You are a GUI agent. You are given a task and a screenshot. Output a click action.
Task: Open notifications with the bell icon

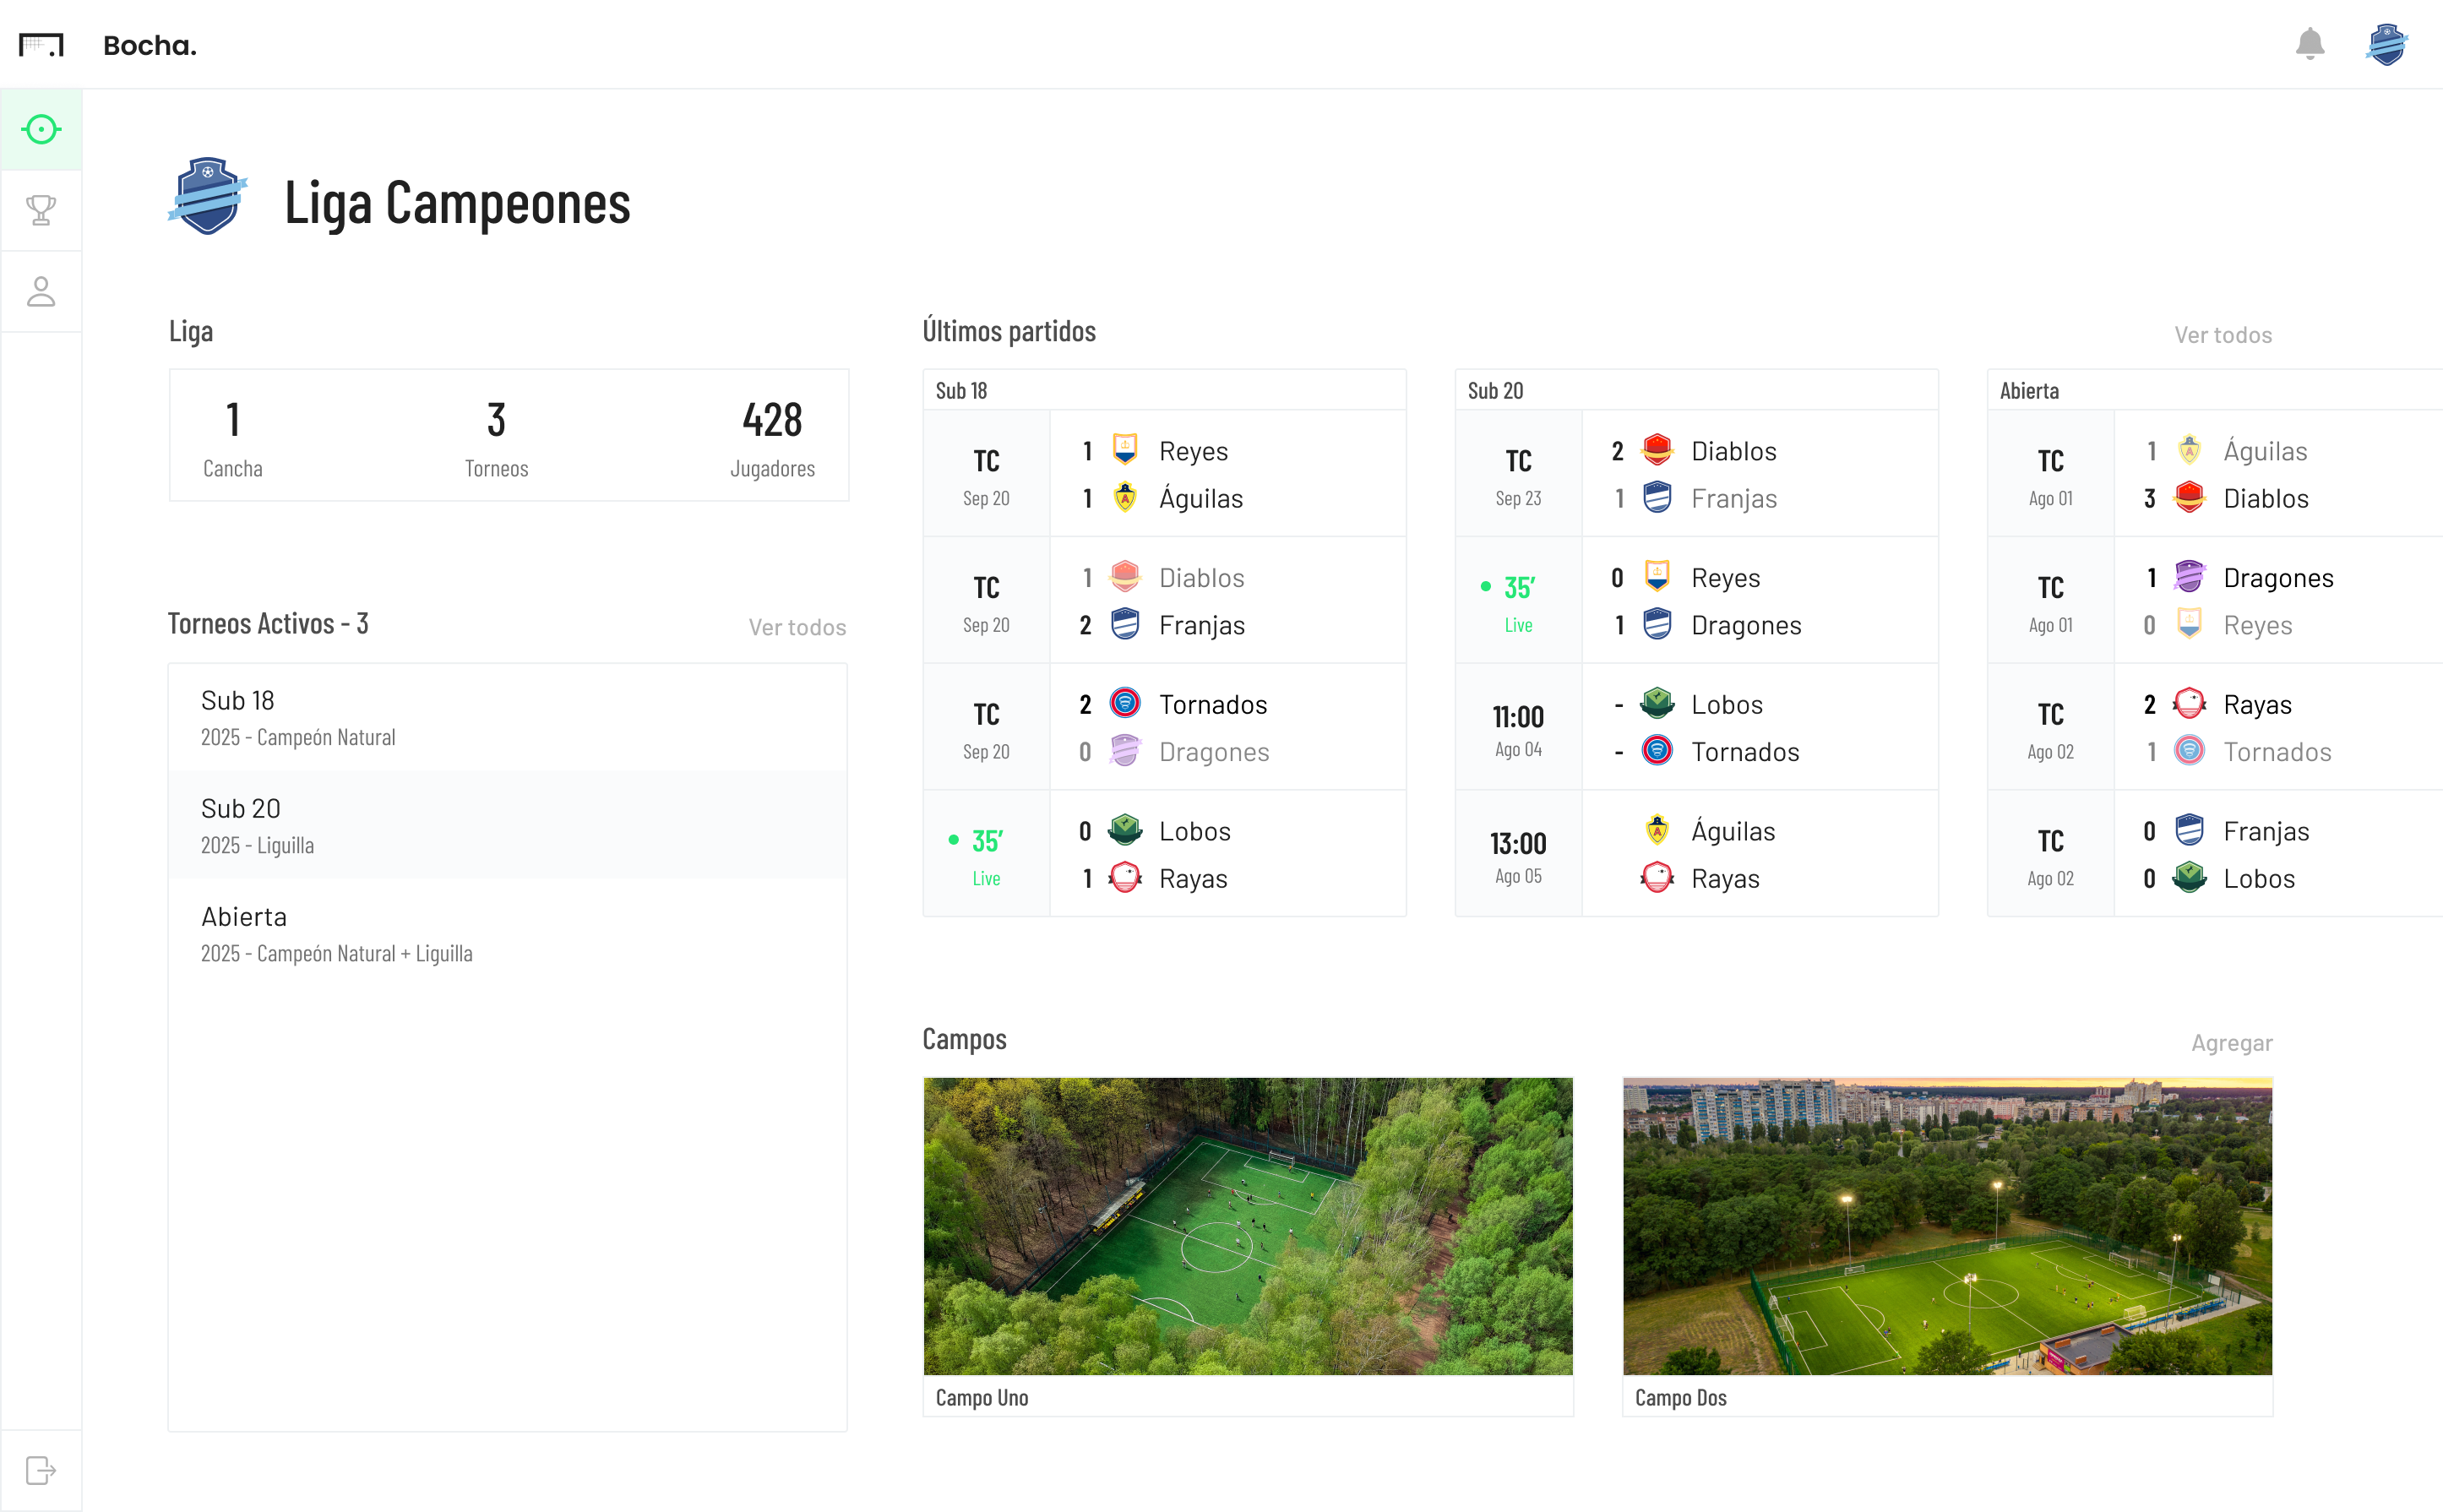coord(2310,44)
